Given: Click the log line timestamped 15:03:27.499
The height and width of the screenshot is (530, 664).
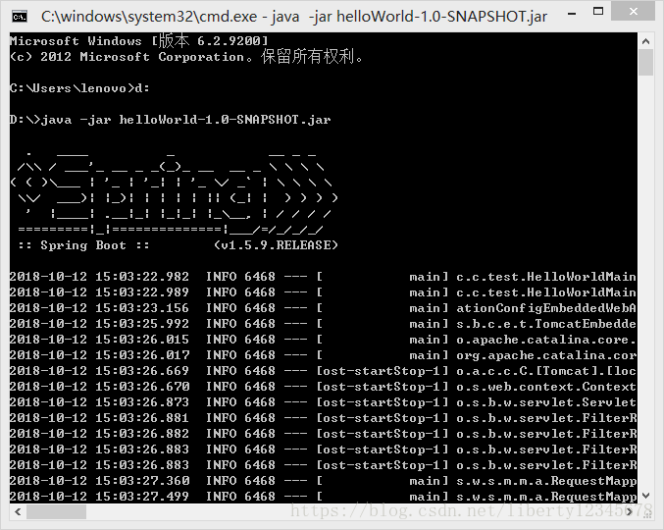Looking at the screenshot, I should 323,496.
